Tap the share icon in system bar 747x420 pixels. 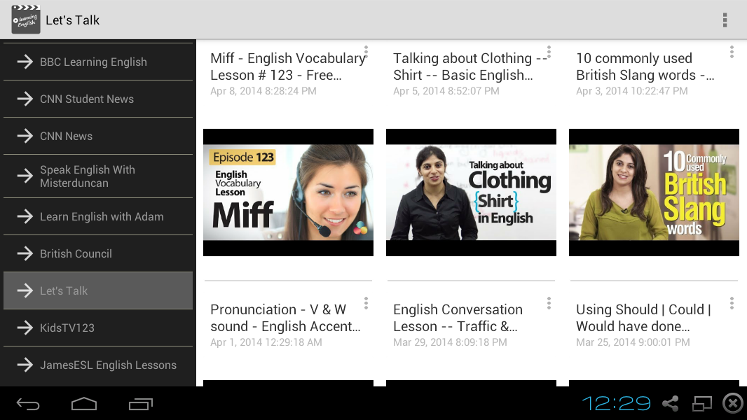pos(671,404)
